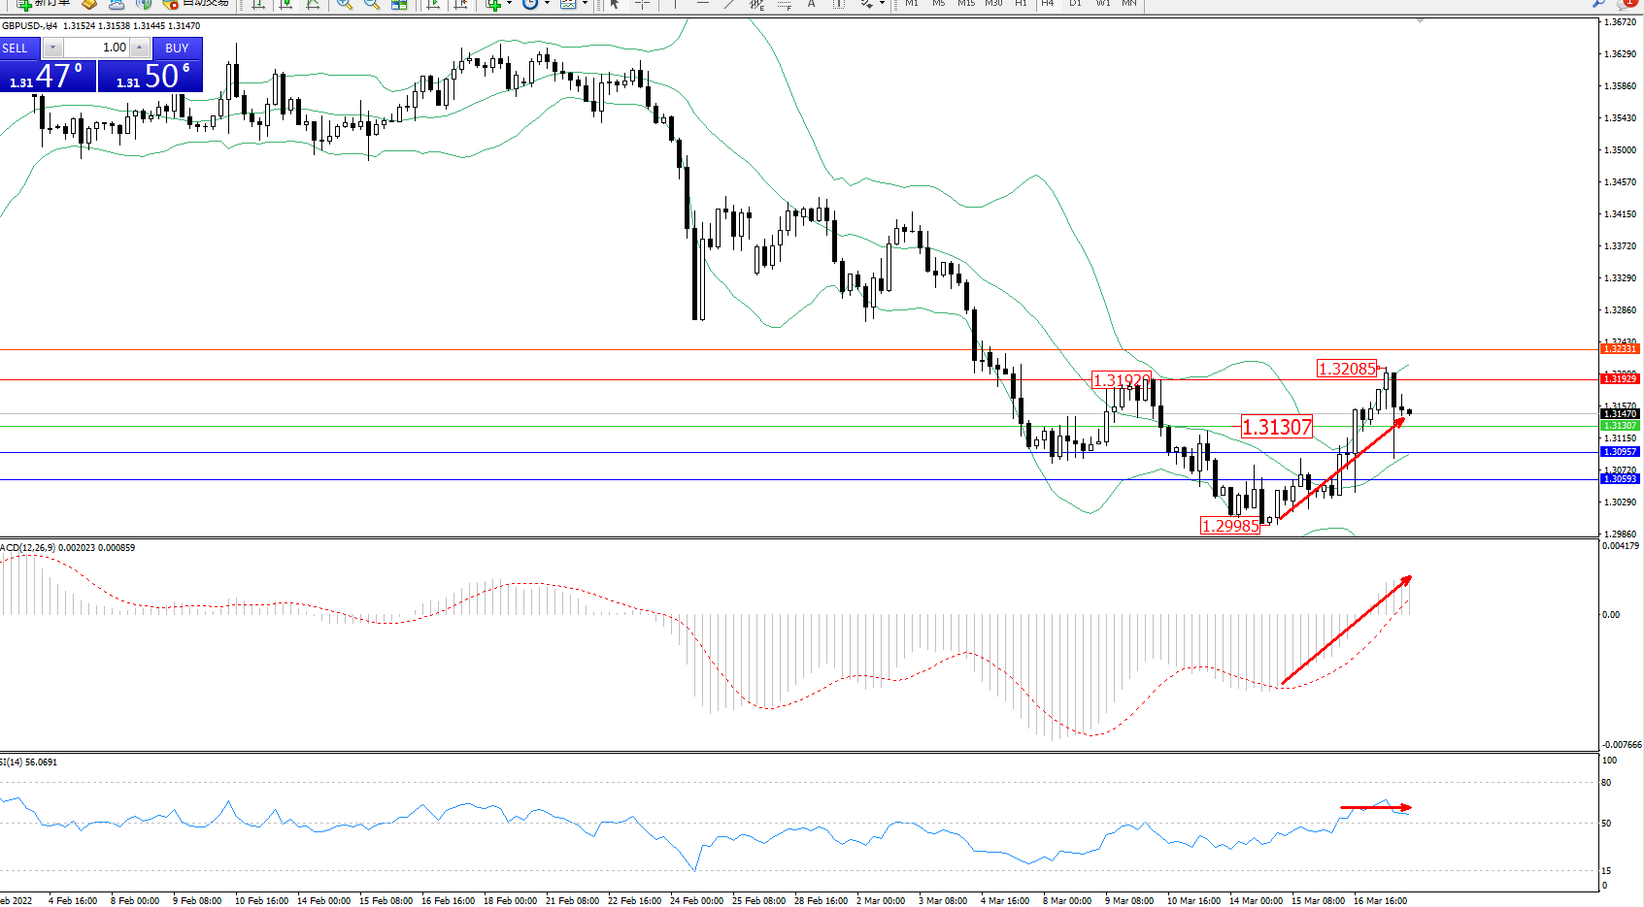Select the crosshair cursor tool
This screenshot has width=1644, height=907.
(642, 4)
